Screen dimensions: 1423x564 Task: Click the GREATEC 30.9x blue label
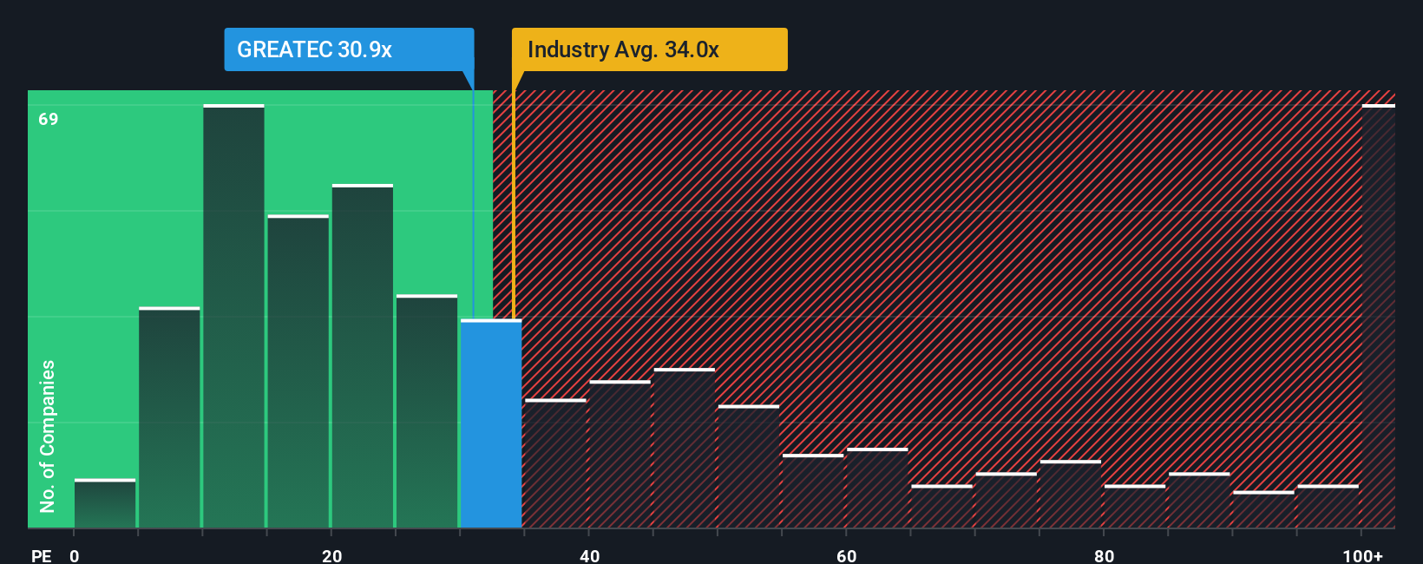pyautogui.click(x=349, y=49)
